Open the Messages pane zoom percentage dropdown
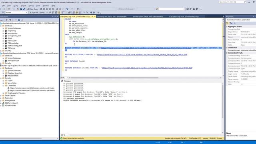256x144 pixels. 68,135
